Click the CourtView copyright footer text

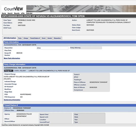(25, 125)
